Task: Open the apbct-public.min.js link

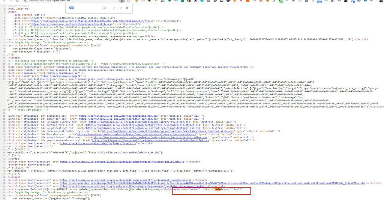Action: [122, 162]
